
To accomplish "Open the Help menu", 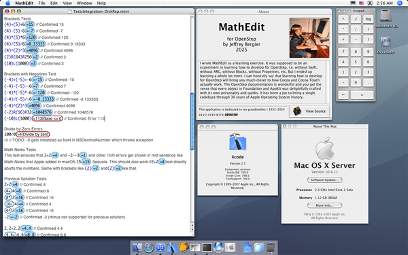I will 101,3.
